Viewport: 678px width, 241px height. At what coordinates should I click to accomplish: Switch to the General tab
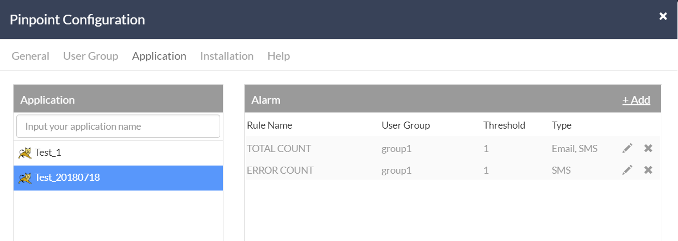coord(30,56)
